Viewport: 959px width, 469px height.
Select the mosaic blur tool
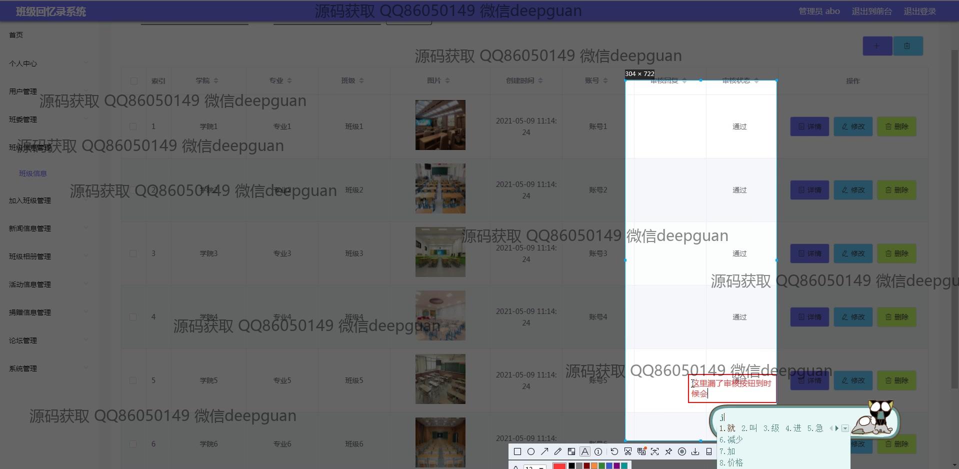coord(571,452)
